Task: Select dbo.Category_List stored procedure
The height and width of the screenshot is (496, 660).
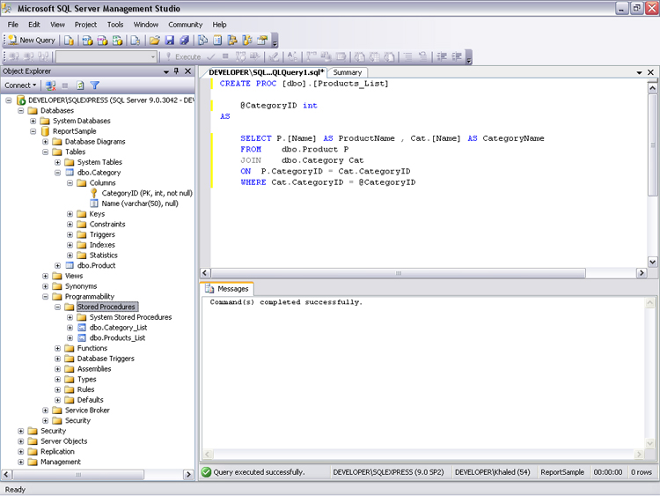Action: pos(118,328)
